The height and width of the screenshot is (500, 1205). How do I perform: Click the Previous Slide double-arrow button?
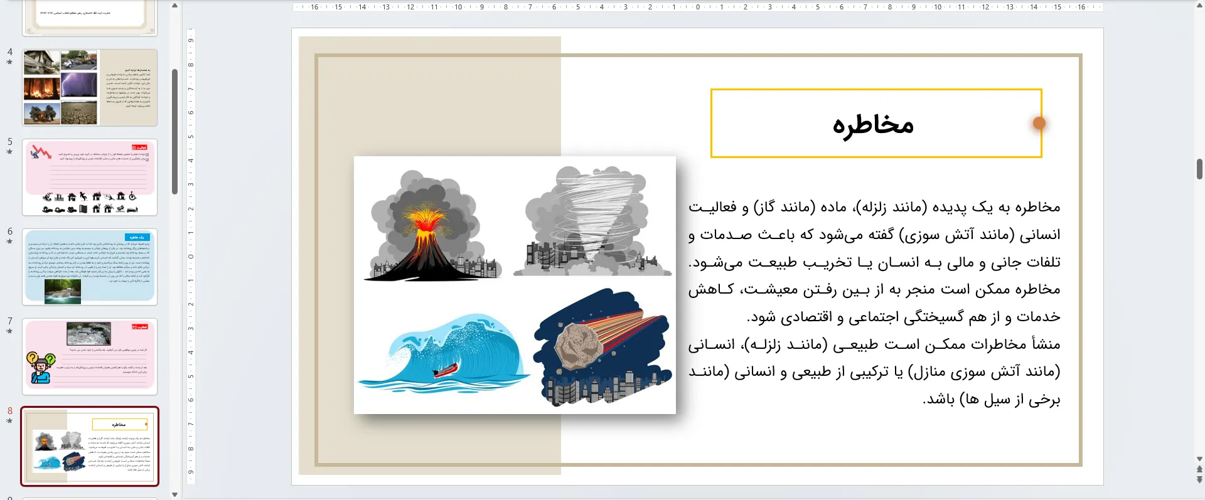click(1199, 469)
